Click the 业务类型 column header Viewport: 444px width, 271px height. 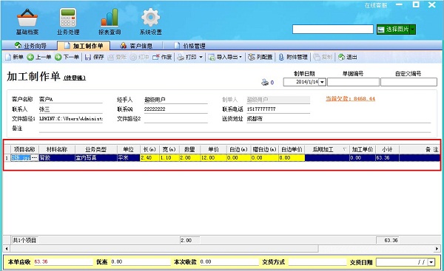pyautogui.click(x=96, y=149)
